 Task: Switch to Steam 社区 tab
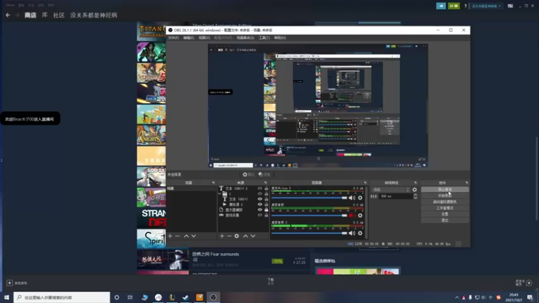(59, 15)
